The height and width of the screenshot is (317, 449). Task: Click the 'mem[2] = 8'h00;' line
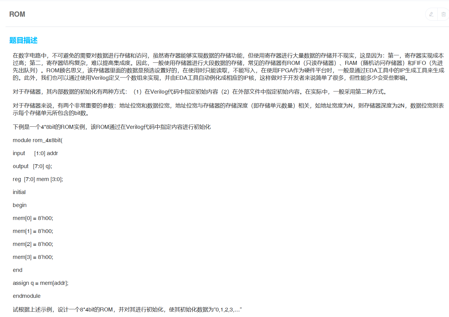[33, 244]
